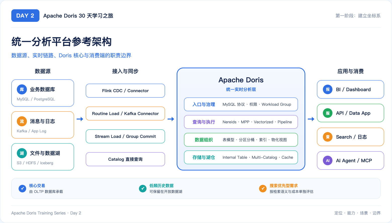
Task: Click the 入口与治理 layer label
Action: pos(204,104)
